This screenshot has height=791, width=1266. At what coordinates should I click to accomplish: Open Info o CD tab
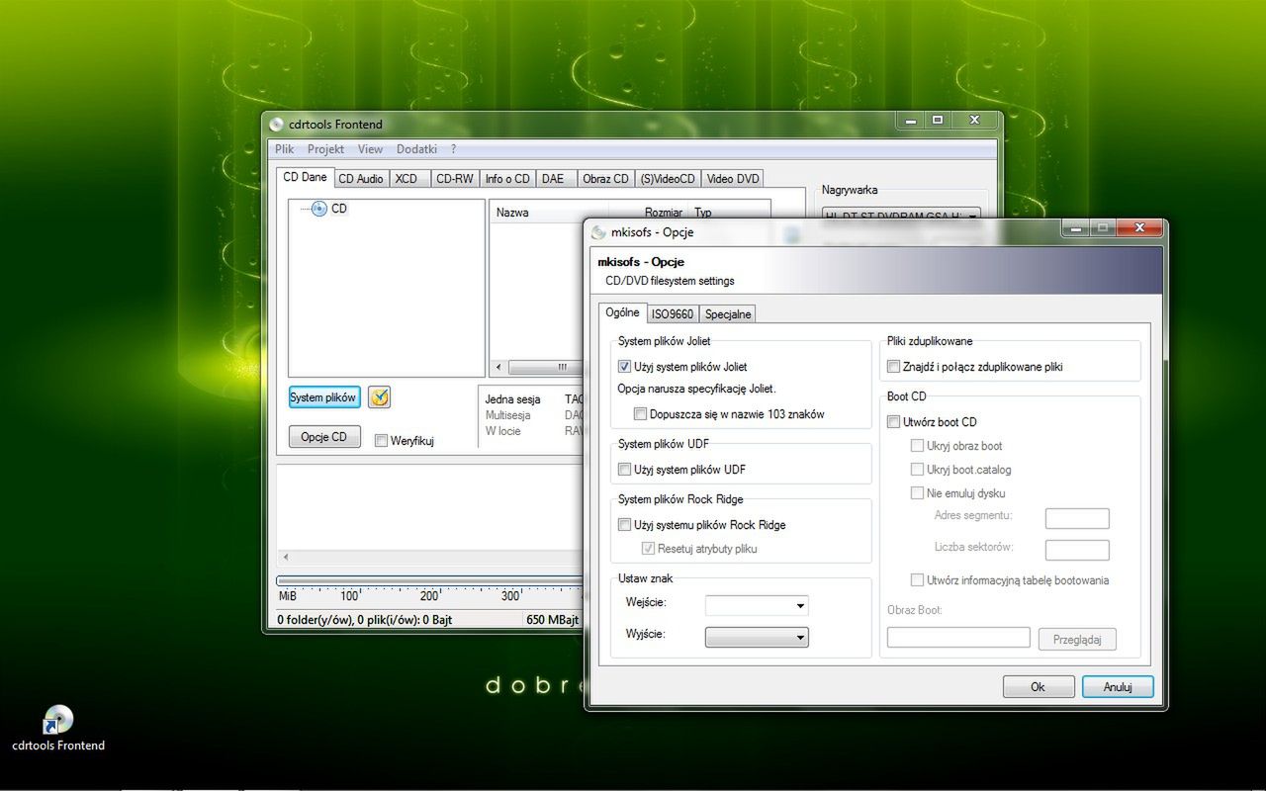pyautogui.click(x=507, y=179)
